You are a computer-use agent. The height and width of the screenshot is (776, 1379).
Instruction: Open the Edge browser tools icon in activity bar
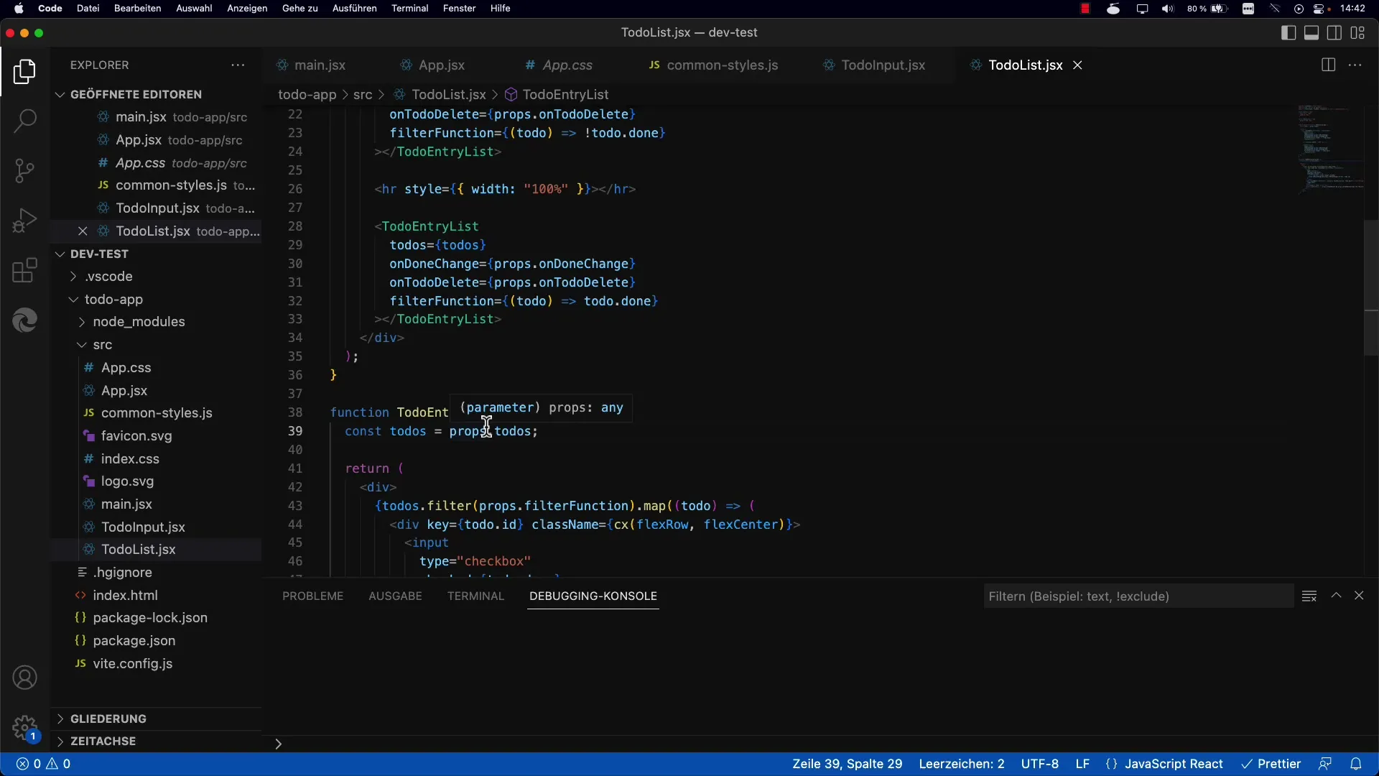[x=24, y=320]
